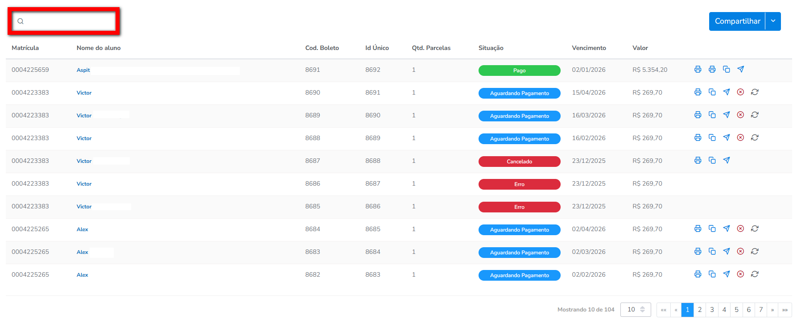Open student Aspit's name link
Viewport: 797px width, 332px height.
coord(83,70)
